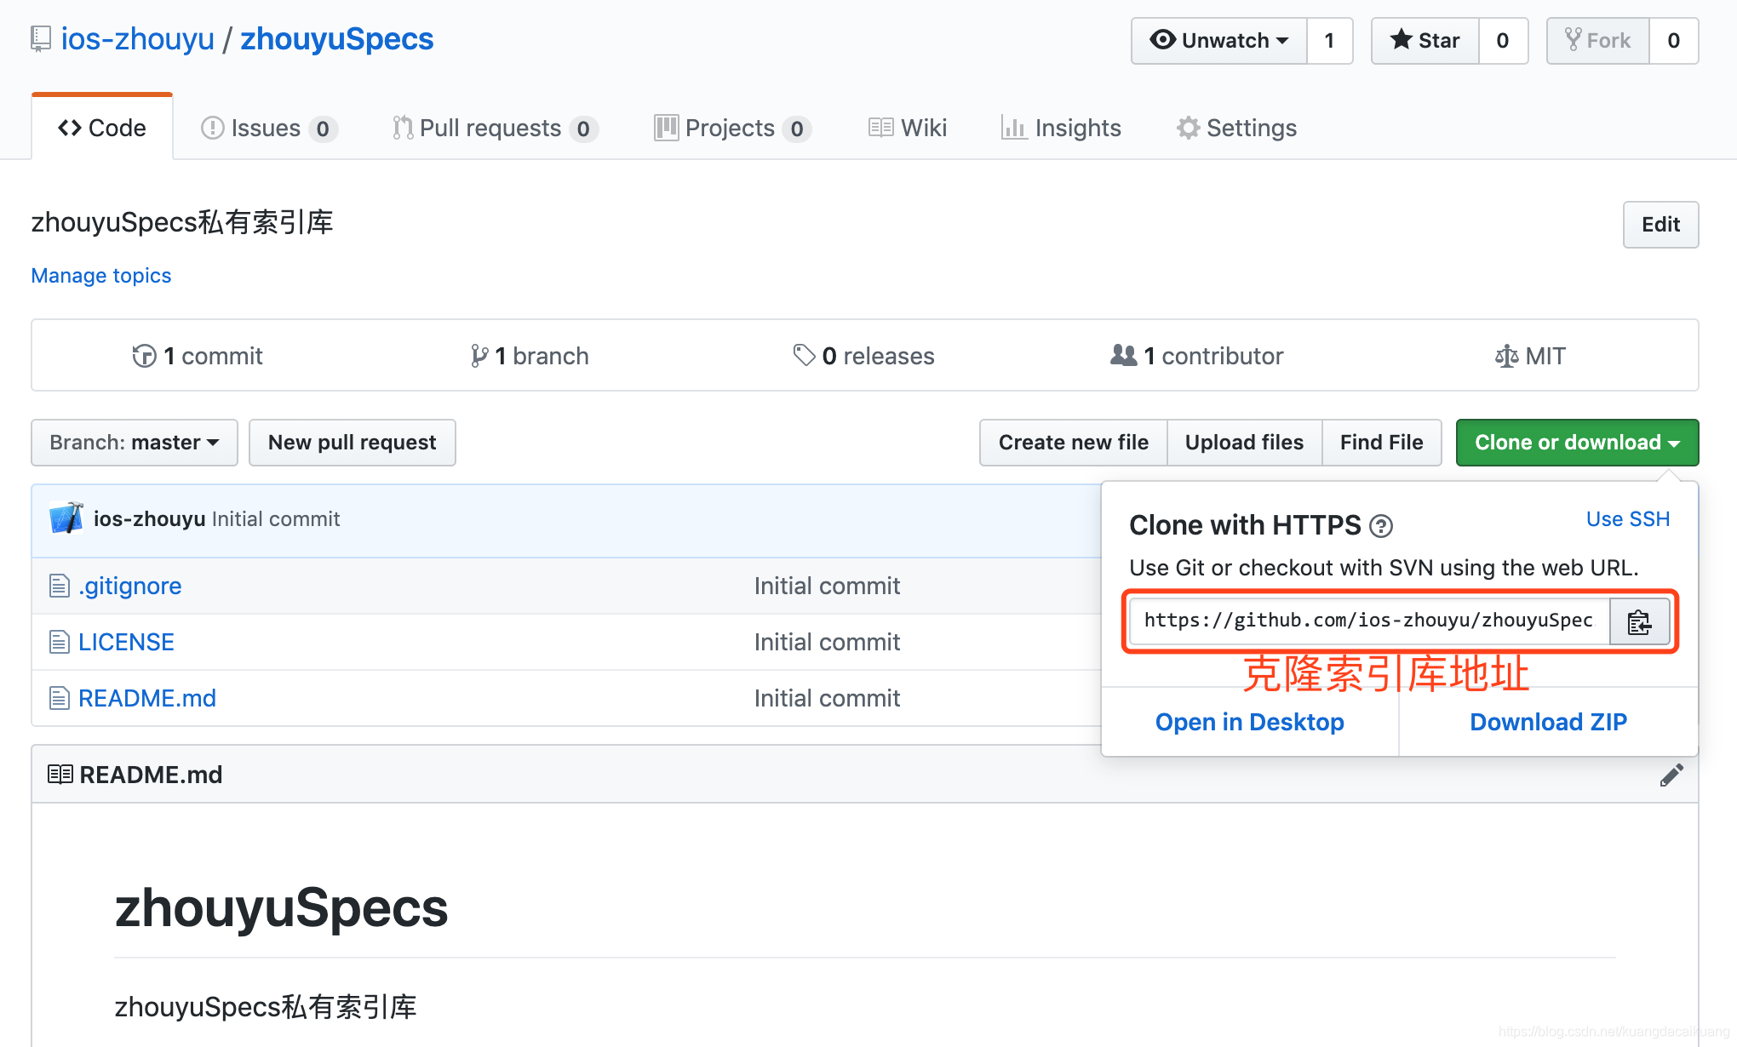Open the Issues tab
Screen dimensions: 1737x1047
click(269, 128)
